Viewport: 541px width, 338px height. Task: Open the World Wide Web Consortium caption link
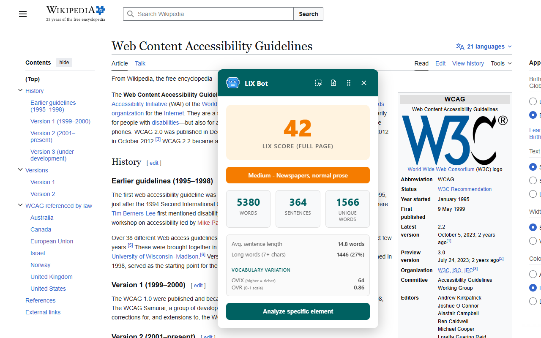[x=441, y=169]
